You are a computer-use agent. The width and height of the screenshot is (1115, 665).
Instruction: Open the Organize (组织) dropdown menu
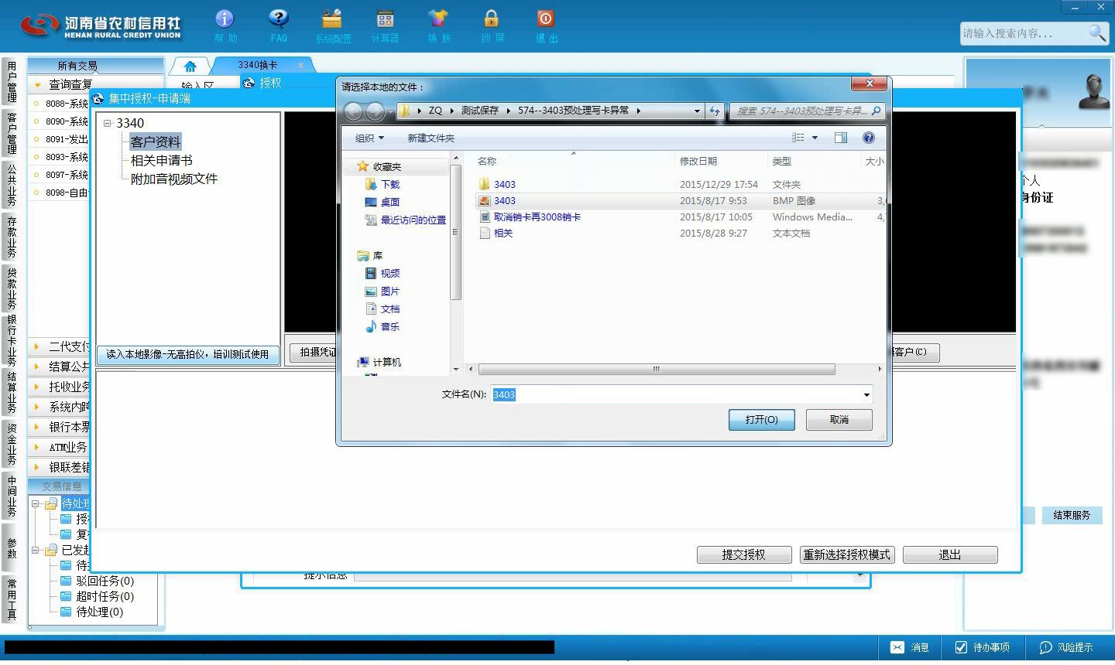(x=369, y=138)
